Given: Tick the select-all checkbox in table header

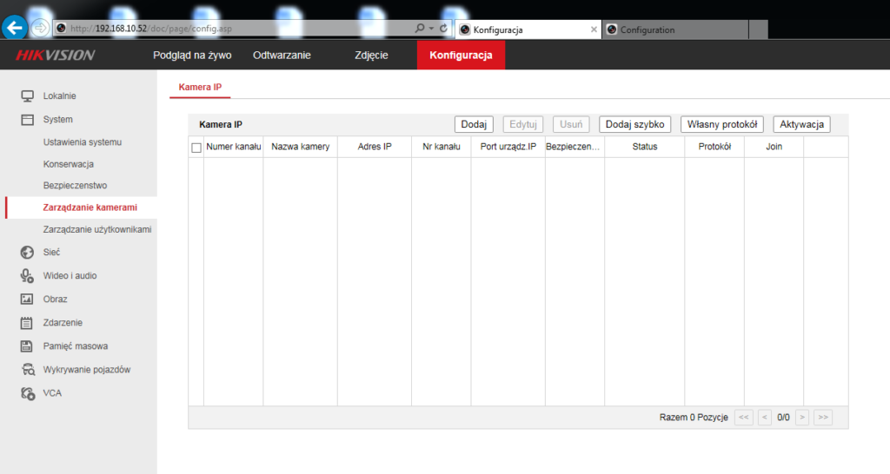Looking at the screenshot, I should (x=196, y=148).
